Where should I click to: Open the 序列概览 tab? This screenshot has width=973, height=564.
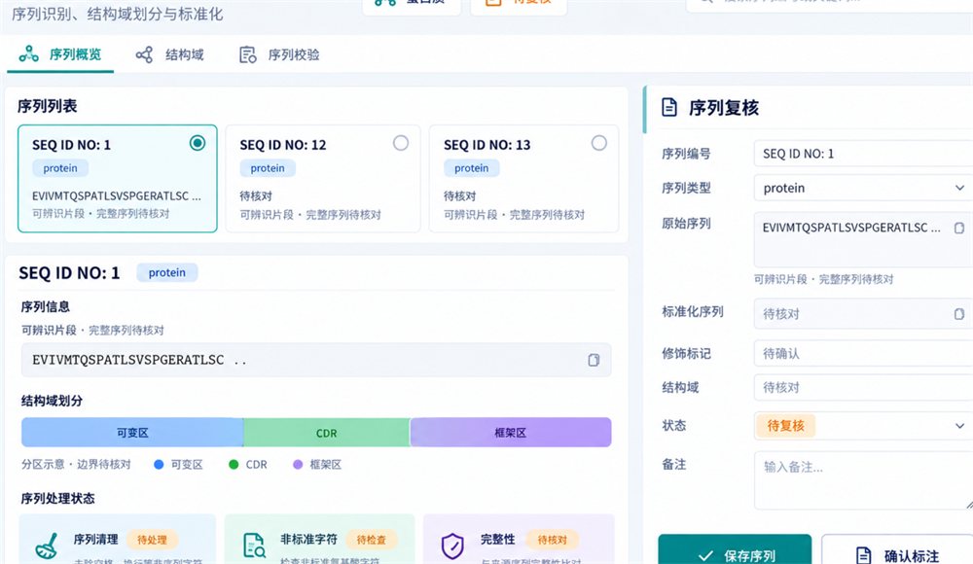[x=60, y=54]
